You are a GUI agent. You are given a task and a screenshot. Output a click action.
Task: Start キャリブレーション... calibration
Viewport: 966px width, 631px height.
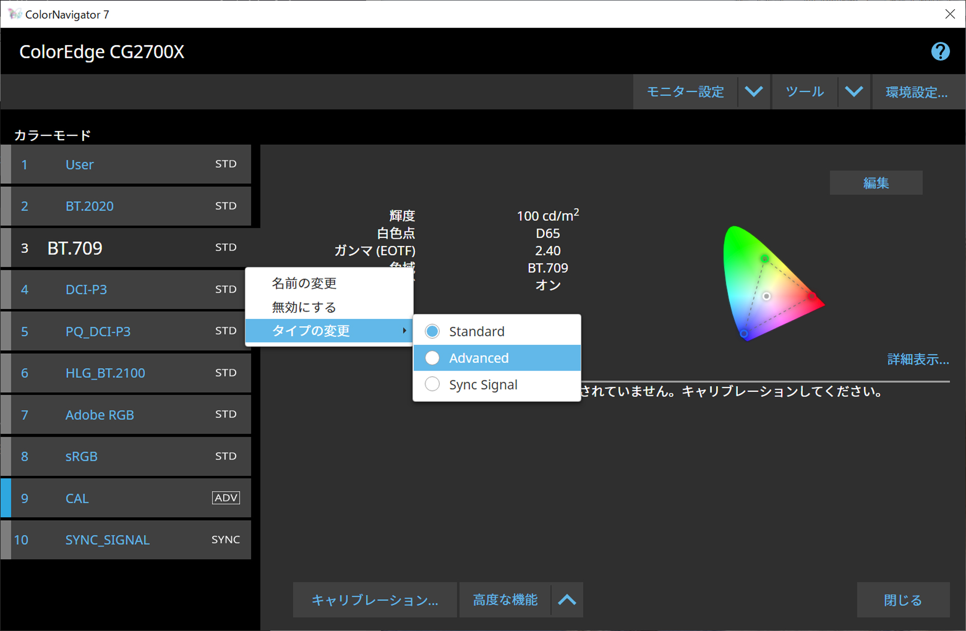pos(375,600)
